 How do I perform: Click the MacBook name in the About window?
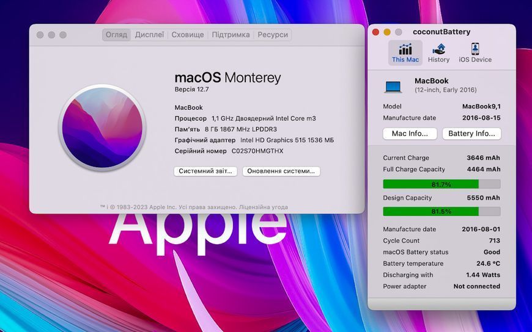[188, 108]
